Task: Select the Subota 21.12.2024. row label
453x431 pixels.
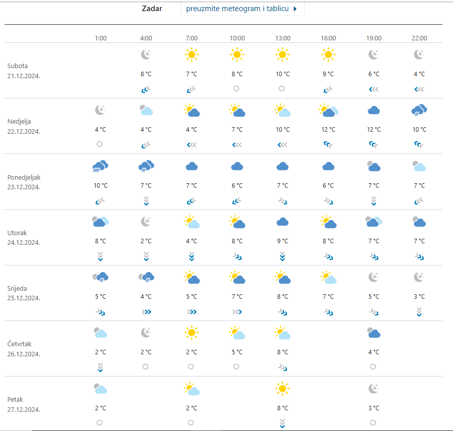Action: point(24,71)
